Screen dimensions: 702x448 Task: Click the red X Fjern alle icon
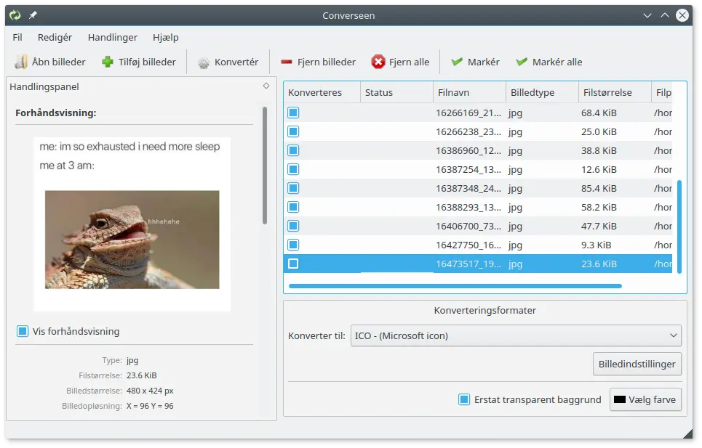click(378, 62)
